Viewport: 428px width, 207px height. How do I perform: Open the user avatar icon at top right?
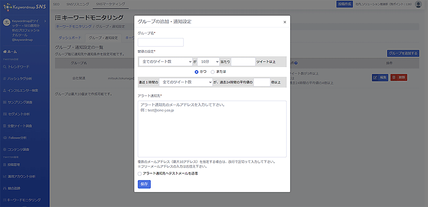tap(418, 4)
